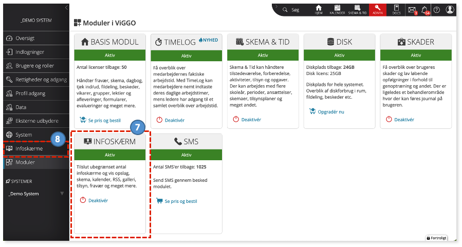462x247 pixels.
Task: Click the Data sidebar icon
Action: [9, 107]
